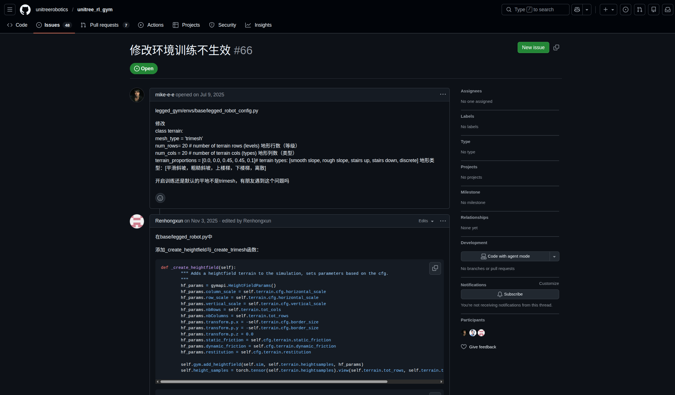Open the Copilot chat icon
675x395 pixels.
point(577,10)
